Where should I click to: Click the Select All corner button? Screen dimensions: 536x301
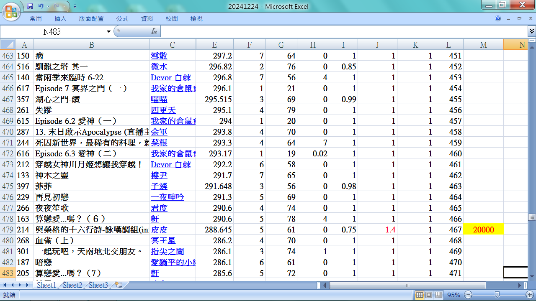(x=8, y=45)
